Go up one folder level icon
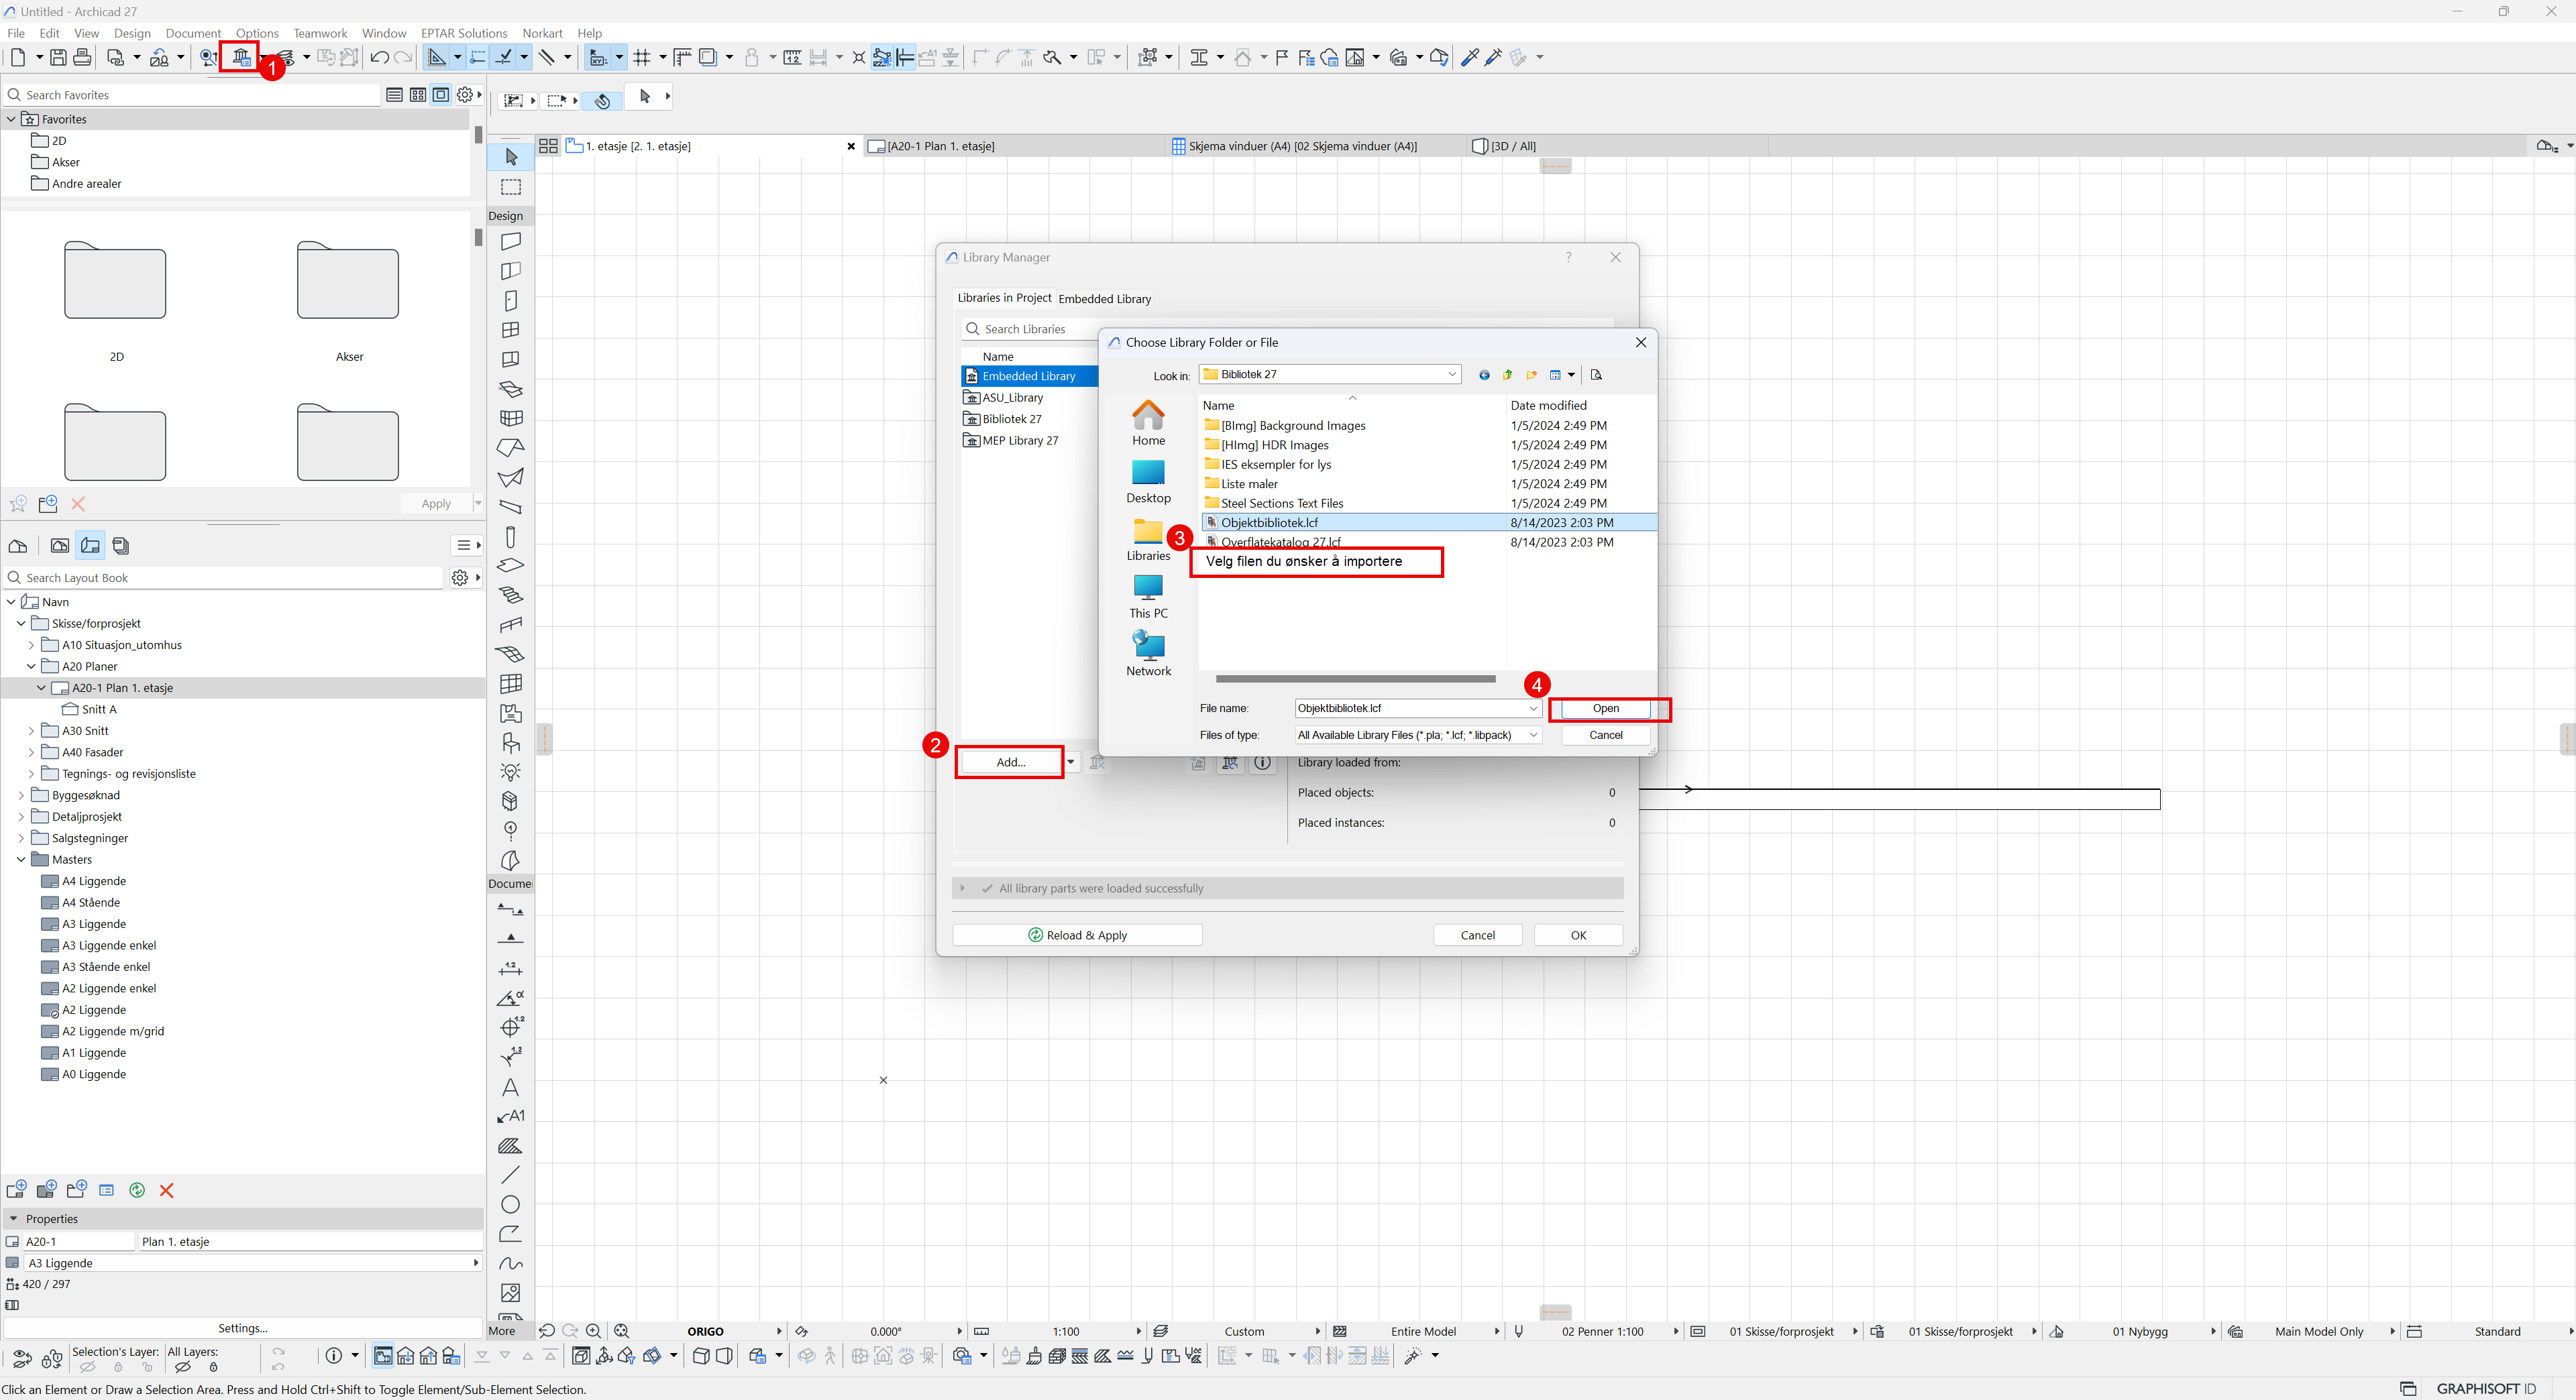The width and height of the screenshot is (2576, 1400). click(x=1508, y=375)
